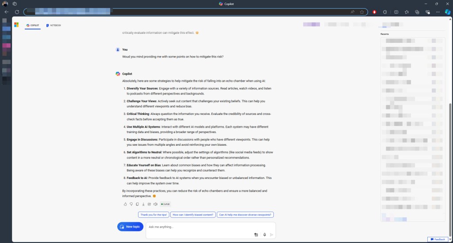Toggle Edge split screen view

point(396,12)
